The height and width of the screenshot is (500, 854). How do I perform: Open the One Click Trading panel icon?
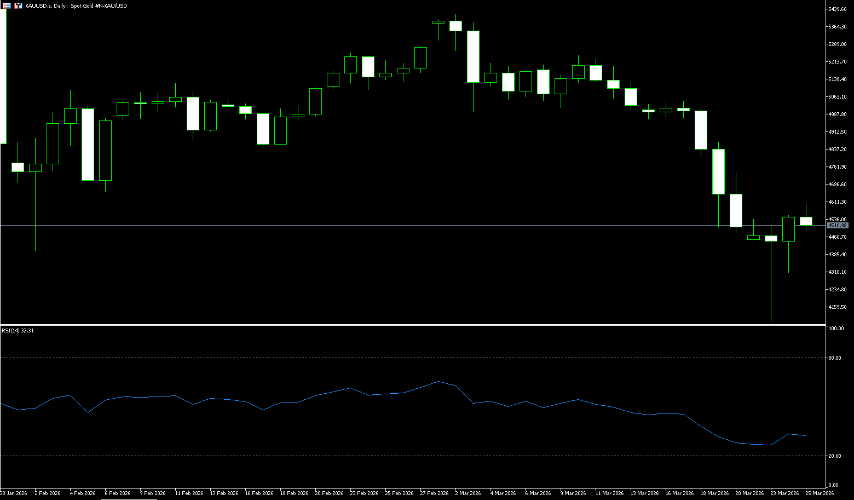7,5
